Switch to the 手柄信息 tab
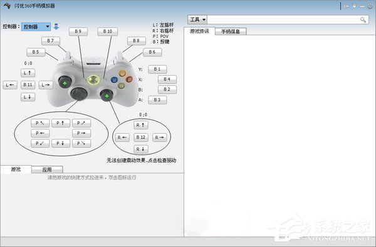Image resolution: width=376 pixels, height=247 pixels. (x=231, y=31)
